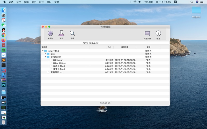Viewport: 207px width, 129px height.
Task: Sort by the 文件名 column header
Action: pos(44,47)
